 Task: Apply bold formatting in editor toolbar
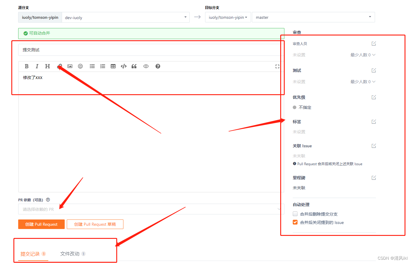click(27, 66)
